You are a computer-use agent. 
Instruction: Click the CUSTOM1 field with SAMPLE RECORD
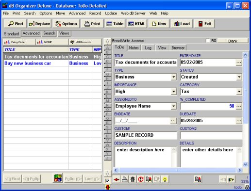tap(146, 135)
